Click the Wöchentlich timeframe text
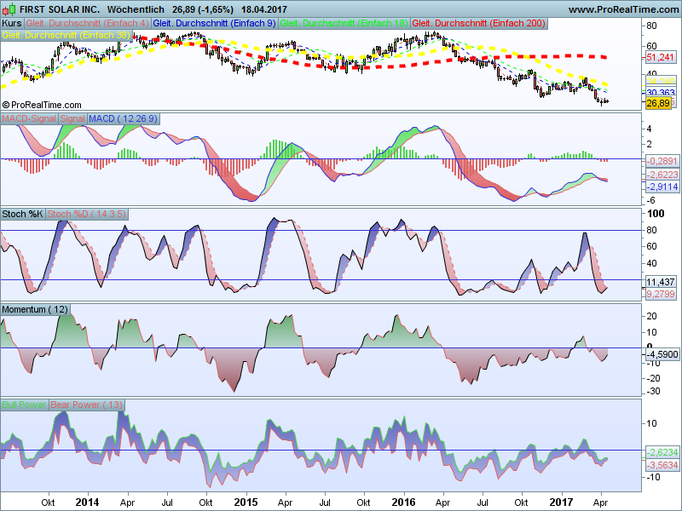The image size is (682, 511). point(136,9)
